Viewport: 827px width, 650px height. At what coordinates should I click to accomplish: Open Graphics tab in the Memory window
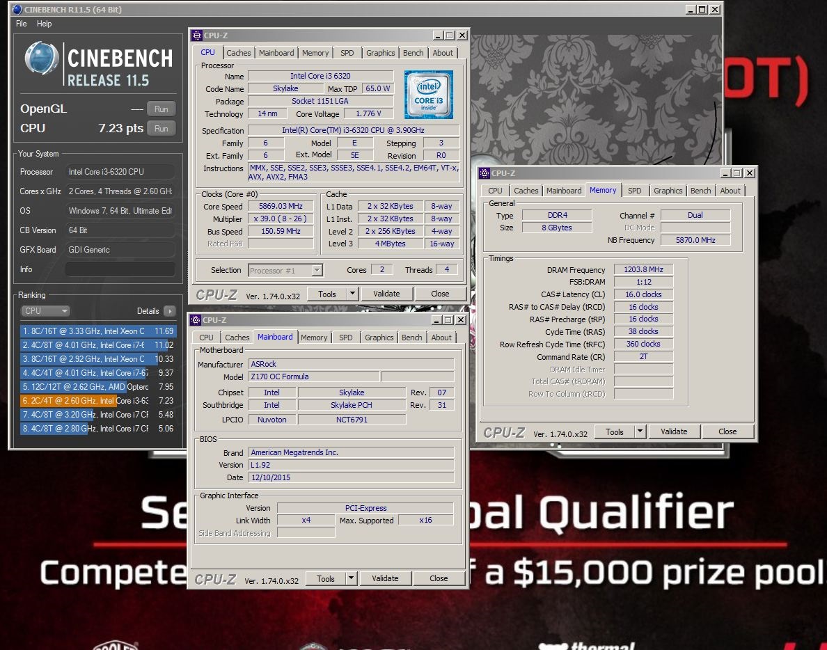coord(668,191)
